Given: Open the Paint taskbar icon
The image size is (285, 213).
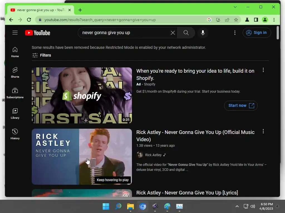Looking at the screenshot, I should [167, 206].
